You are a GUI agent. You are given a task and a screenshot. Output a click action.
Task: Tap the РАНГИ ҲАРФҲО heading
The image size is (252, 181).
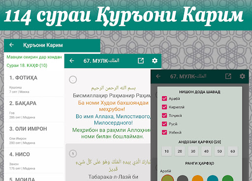click(x=200, y=163)
